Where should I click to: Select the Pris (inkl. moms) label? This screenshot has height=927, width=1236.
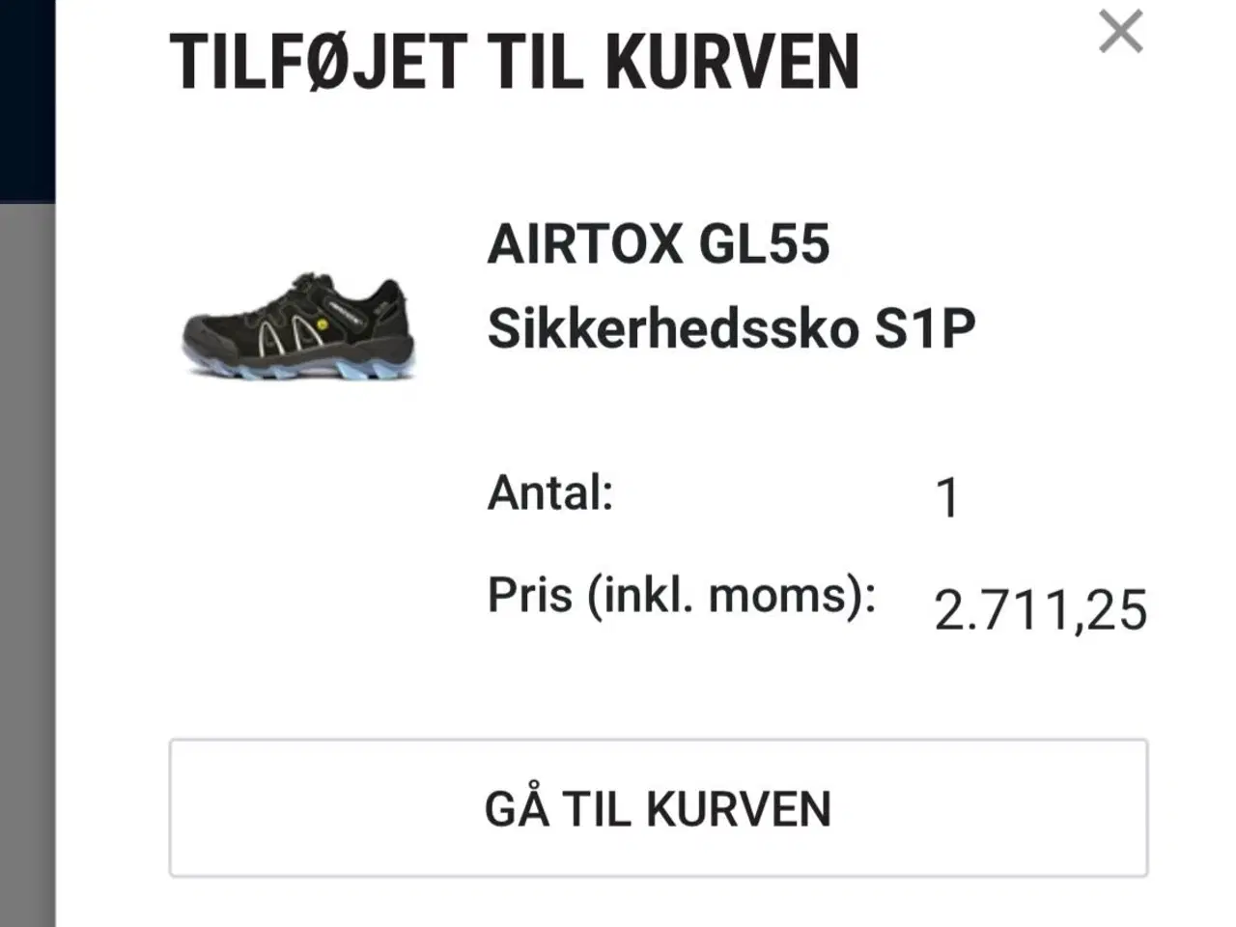click(x=683, y=593)
